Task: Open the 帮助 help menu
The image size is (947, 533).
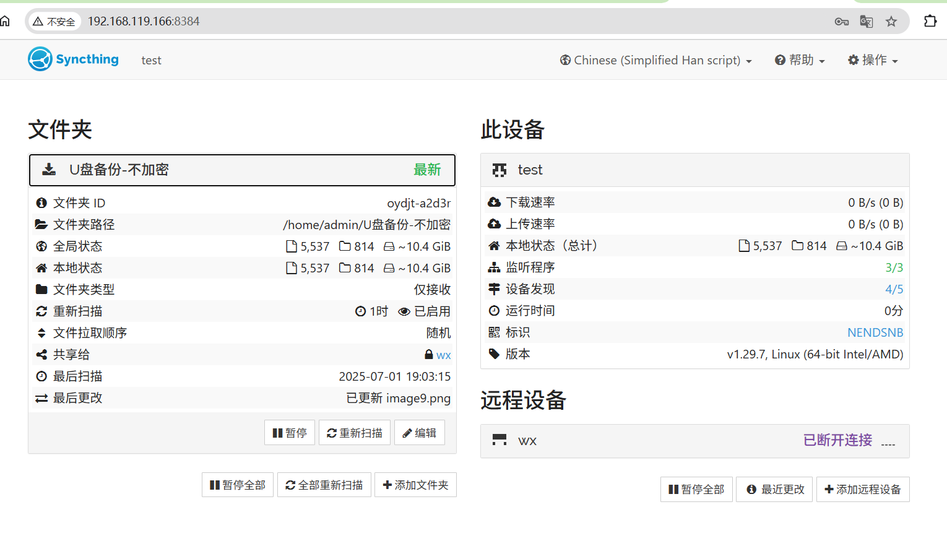Action: 800,60
